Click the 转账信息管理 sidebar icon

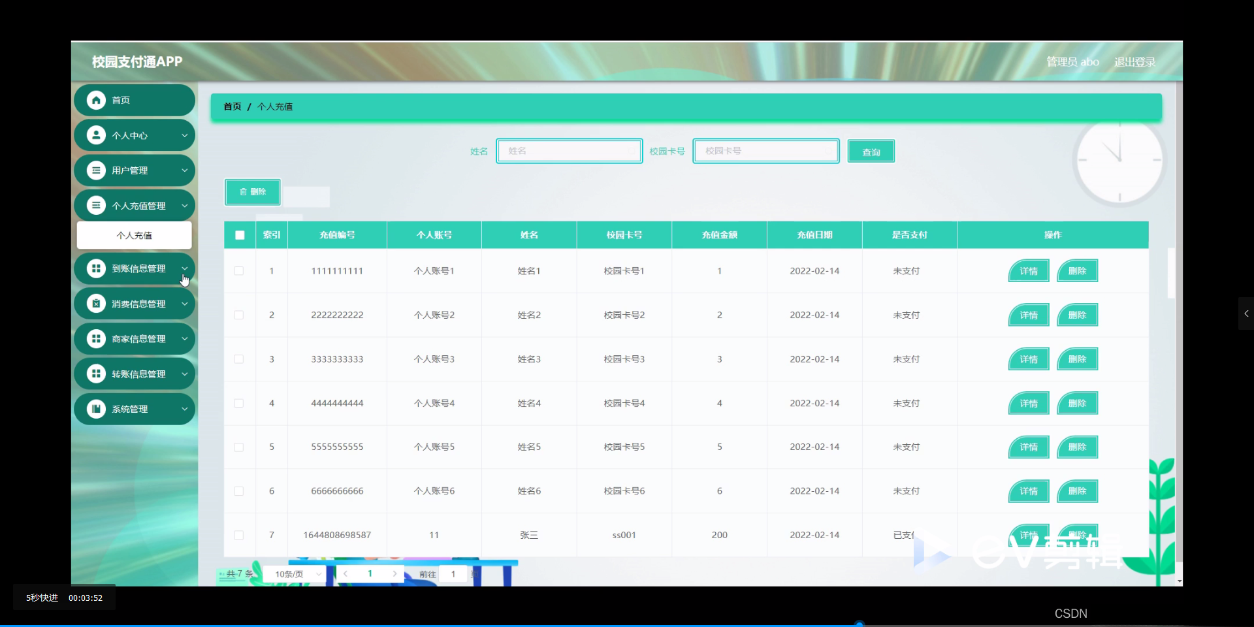pos(95,374)
